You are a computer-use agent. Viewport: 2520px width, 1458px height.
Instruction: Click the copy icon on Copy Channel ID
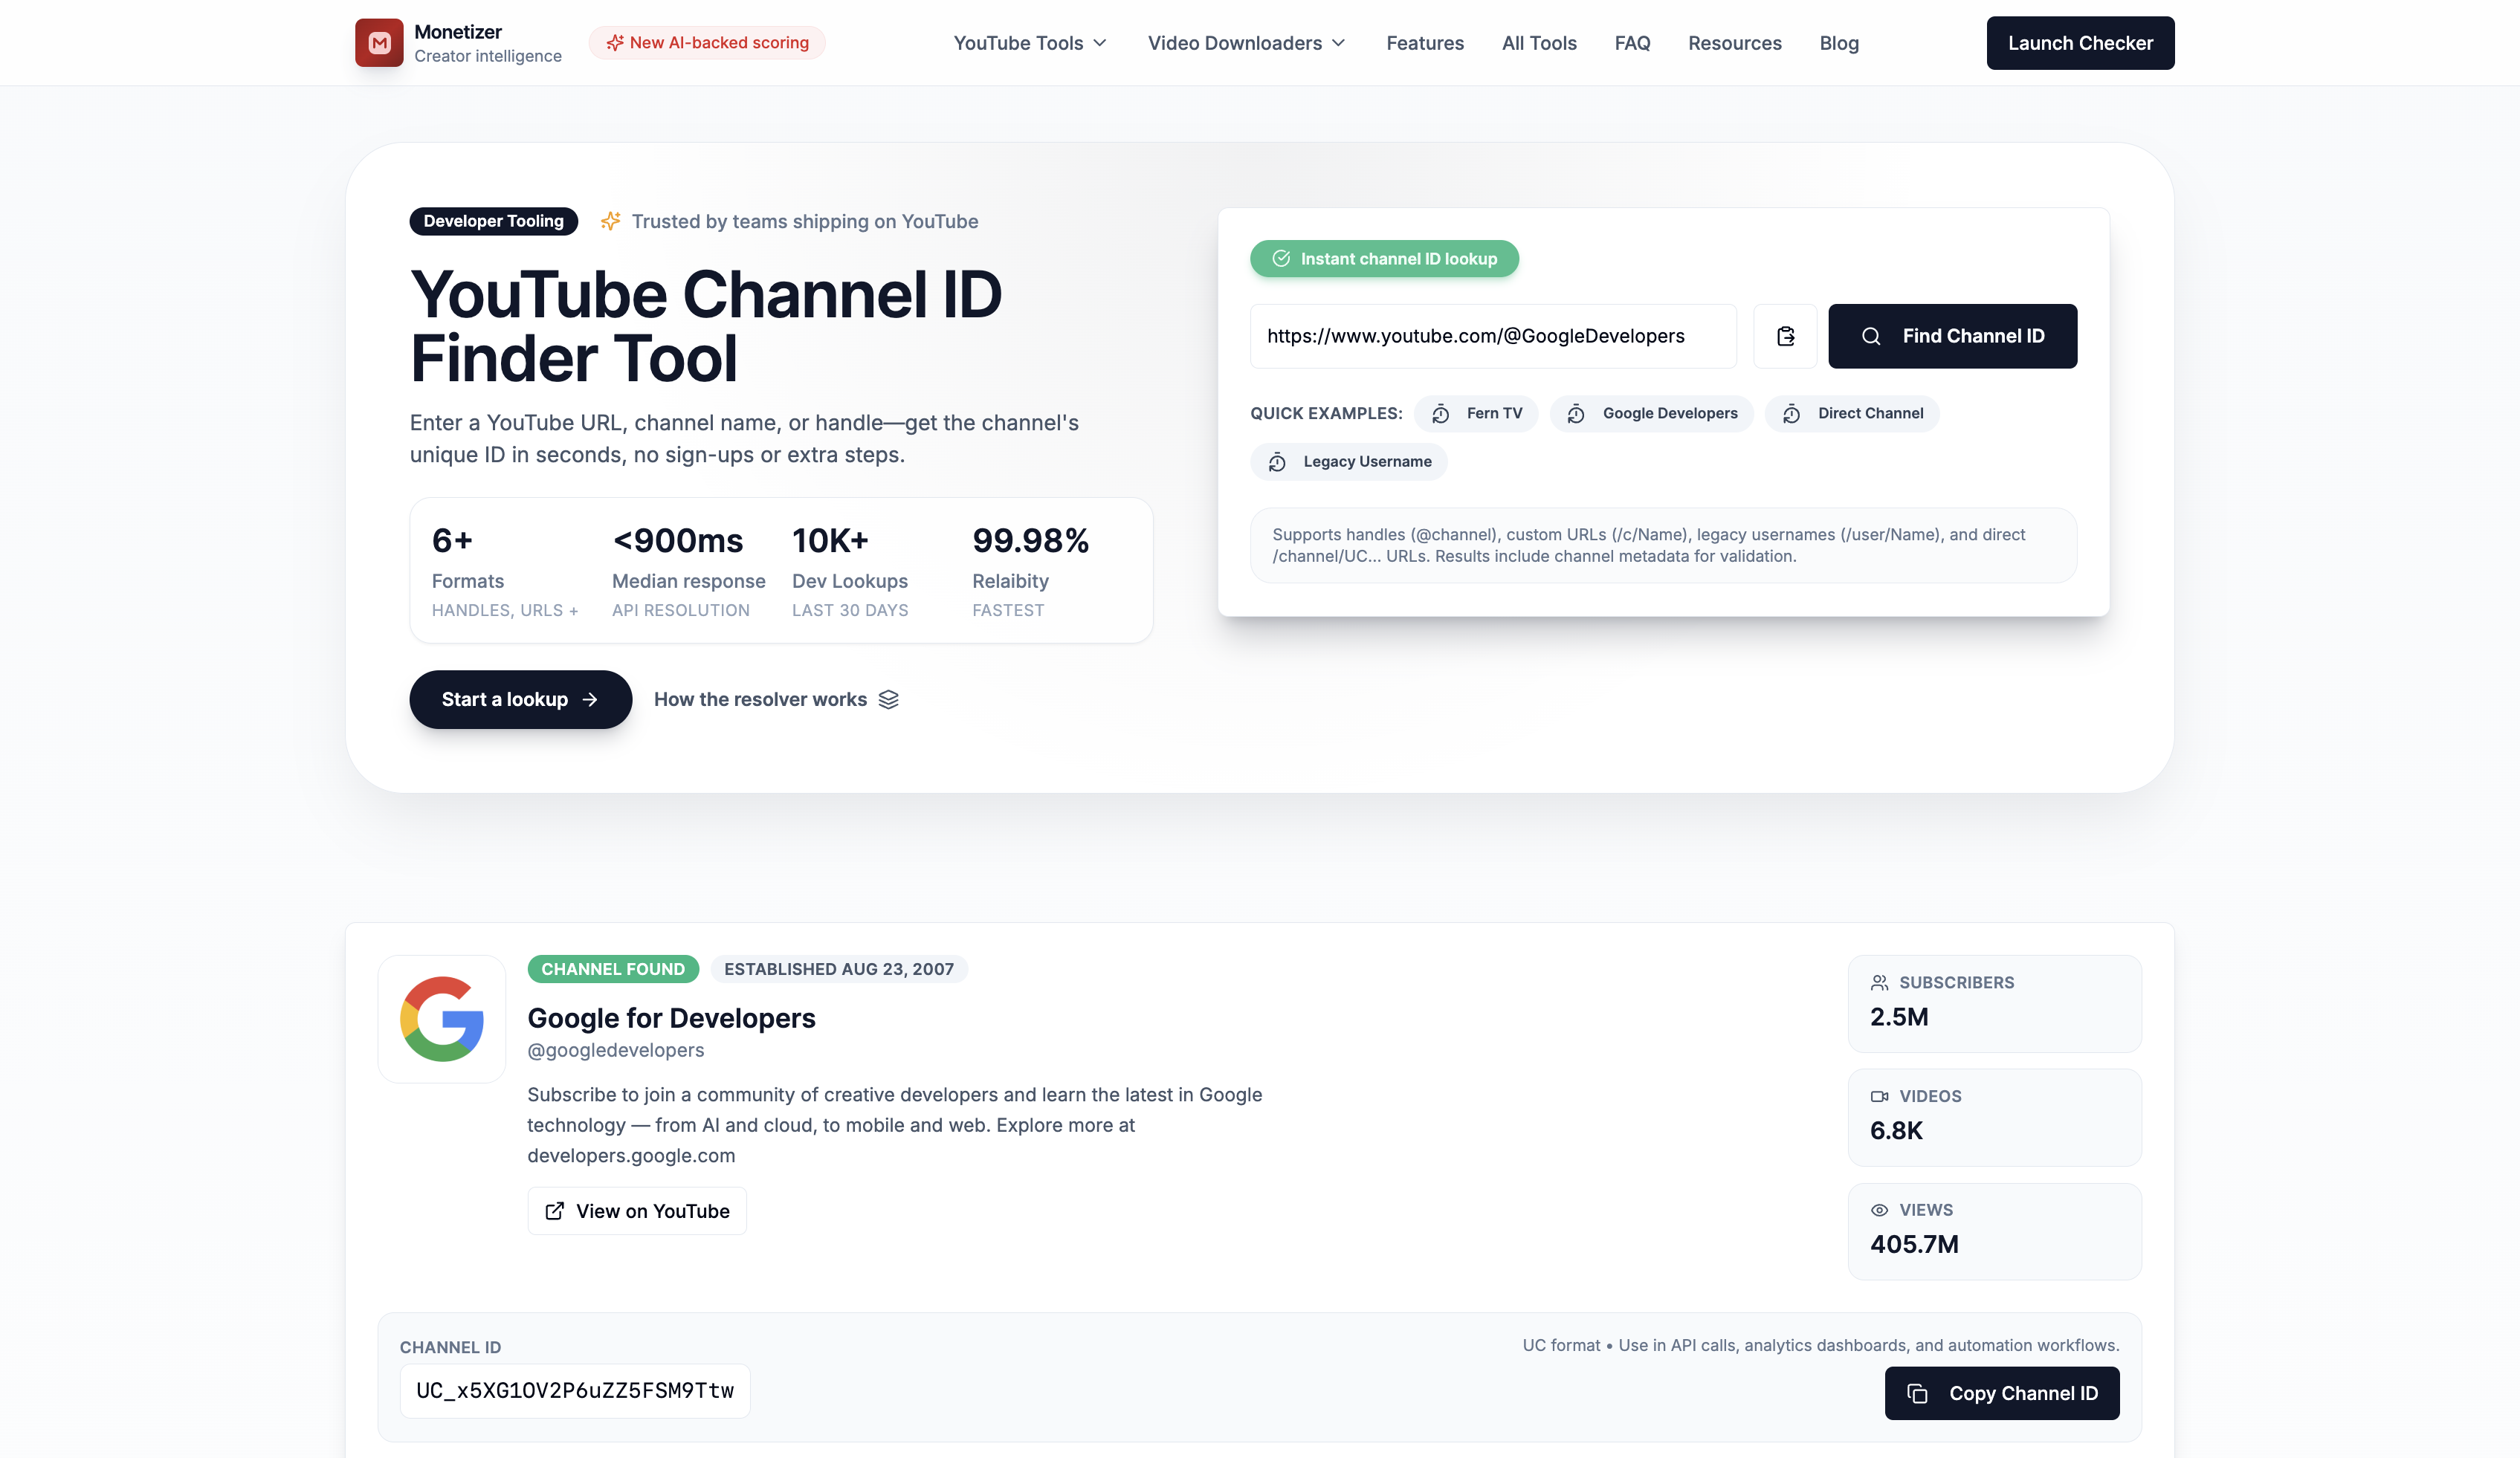point(1917,1393)
